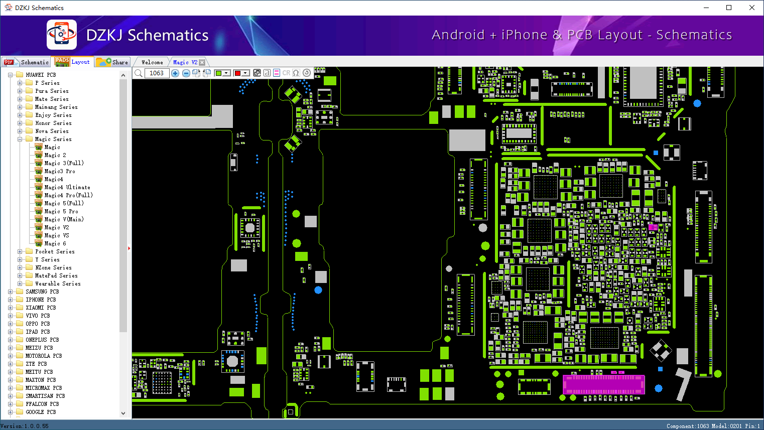The width and height of the screenshot is (764, 430).
Task: Select the Enjoy Series folder
Action: point(53,115)
